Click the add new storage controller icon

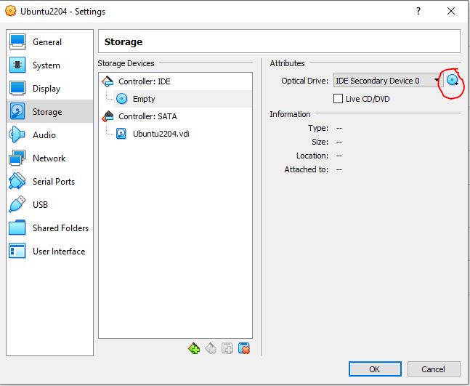194,348
